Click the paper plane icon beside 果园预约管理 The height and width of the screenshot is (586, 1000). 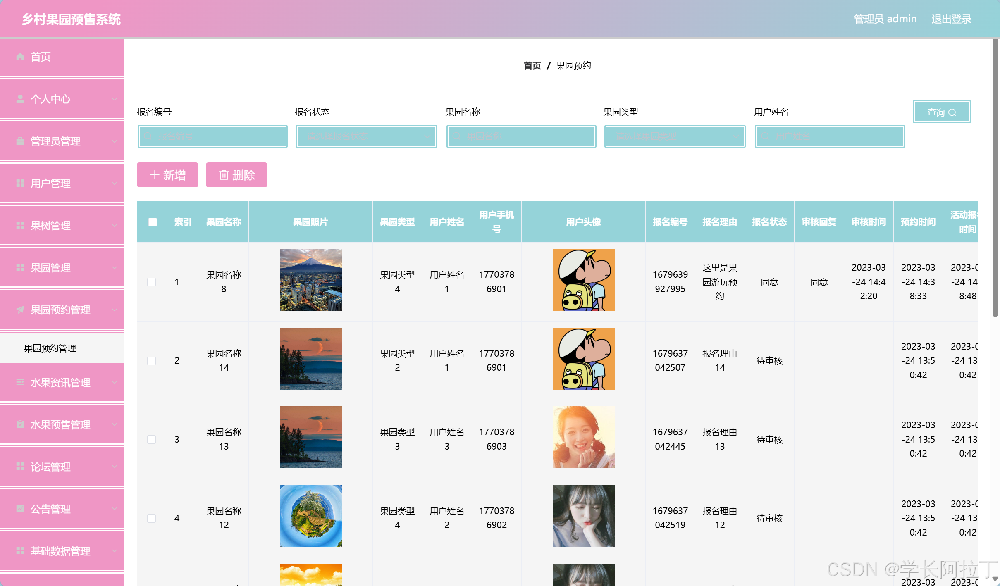(x=20, y=310)
